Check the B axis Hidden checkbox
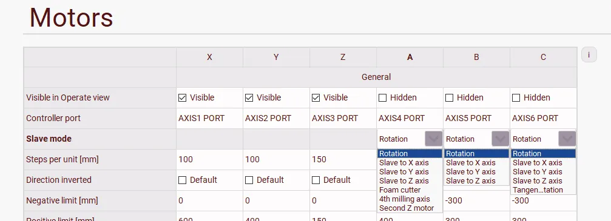Screen dimensions: 611x221 [x=449, y=97]
